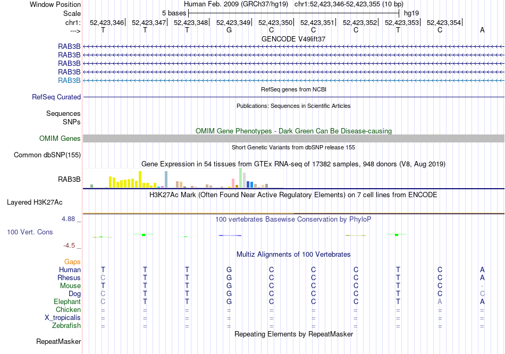505x354 pixels.
Task: Click the Scale label
Action: tap(72, 13)
